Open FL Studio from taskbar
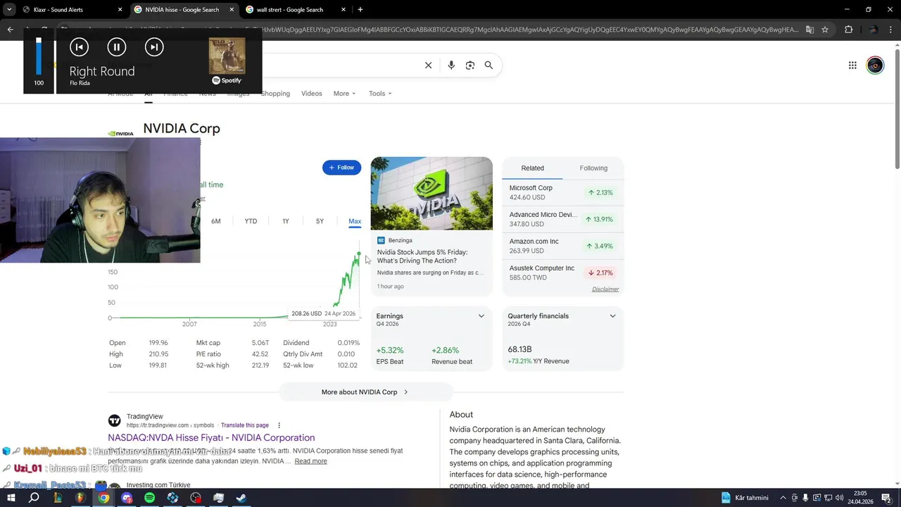 (x=80, y=498)
